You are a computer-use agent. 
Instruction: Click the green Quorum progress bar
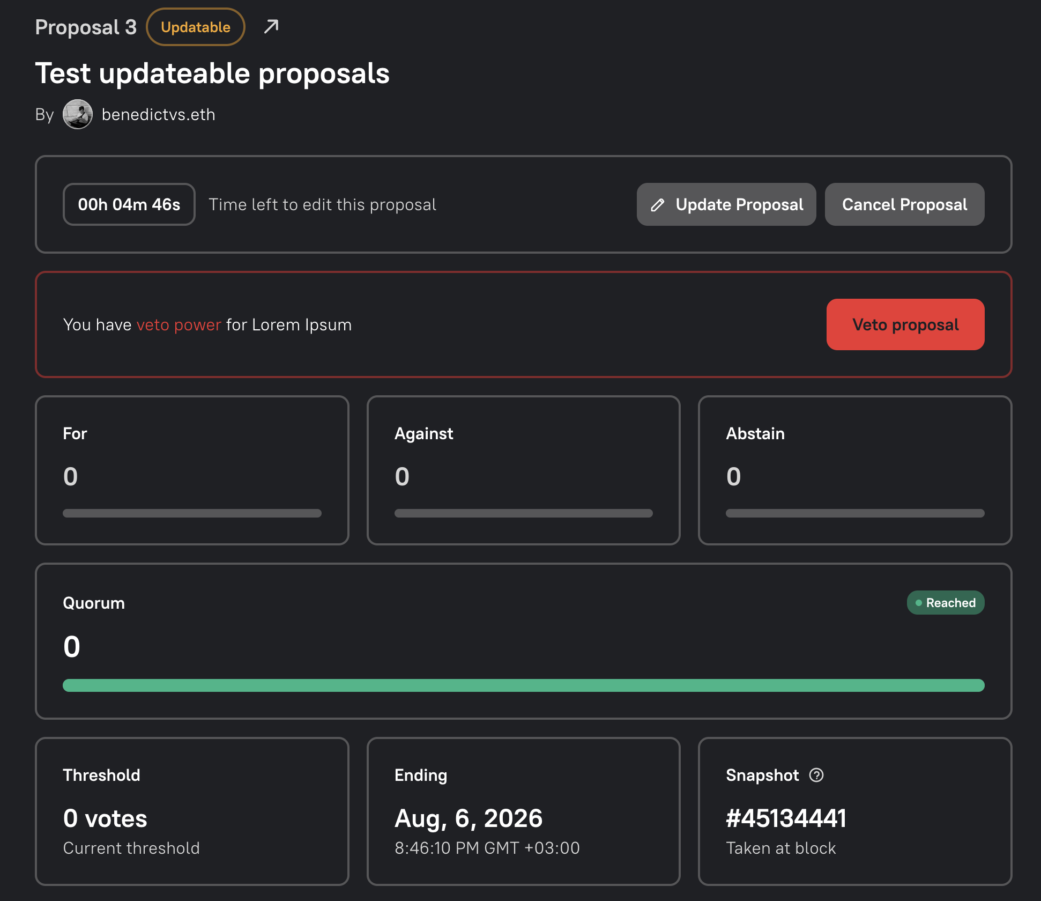(x=523, y=685)
